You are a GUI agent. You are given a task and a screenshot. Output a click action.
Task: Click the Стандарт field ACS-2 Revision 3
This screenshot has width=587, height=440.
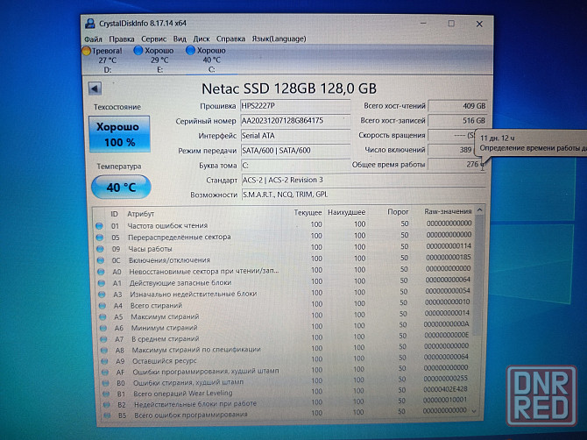[364, 180]
